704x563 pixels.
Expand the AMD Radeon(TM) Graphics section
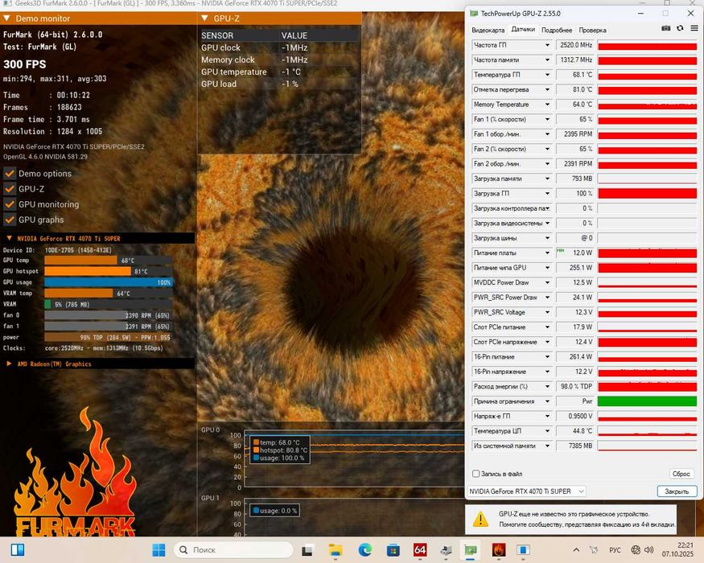click(x=9, y=364)
